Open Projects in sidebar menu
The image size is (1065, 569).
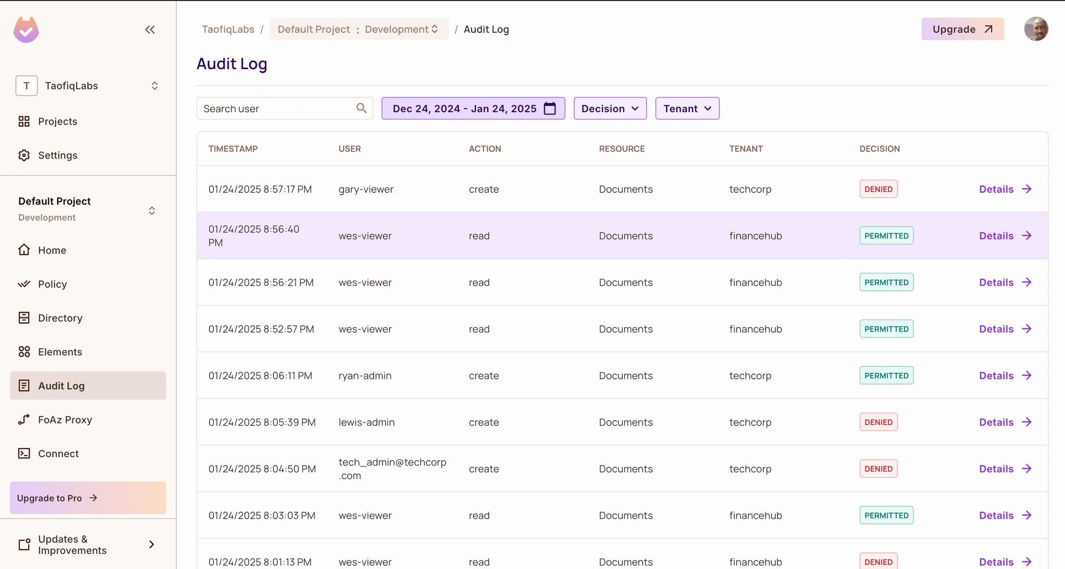tap(57, 122)
